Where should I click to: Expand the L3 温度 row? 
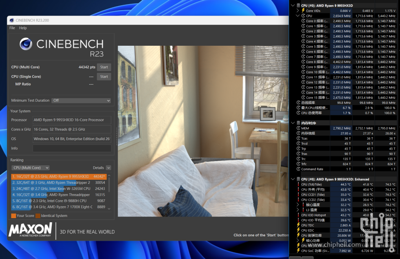(298, 210)
